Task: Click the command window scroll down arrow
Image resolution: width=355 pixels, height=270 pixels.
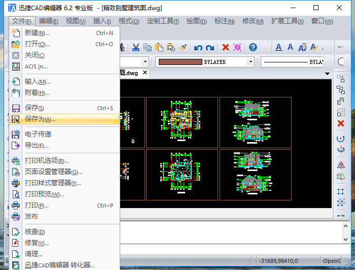Action: (x=345, y=239)
